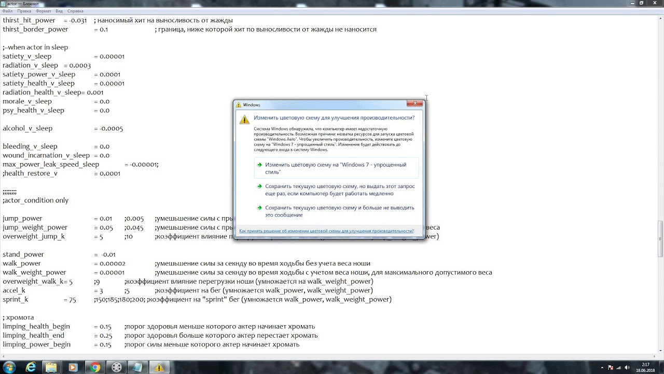Click the Notepad vertical scrollbar thumb
This screenshot has width=664, height=374.
coord(661,239)
